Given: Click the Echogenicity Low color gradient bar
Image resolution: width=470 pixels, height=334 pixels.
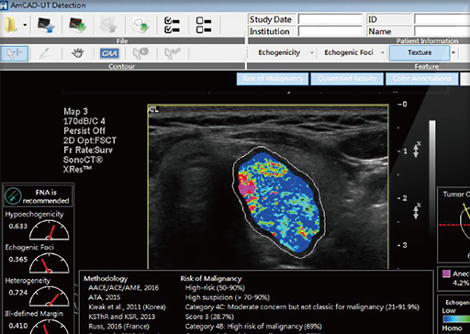Looking at the screenshot, I should [456, 318].
